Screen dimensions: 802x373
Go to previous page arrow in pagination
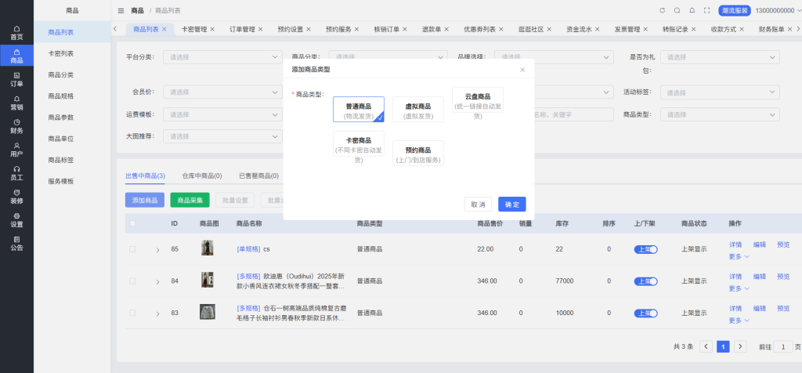pyautogui.click(x=706, y=346)
